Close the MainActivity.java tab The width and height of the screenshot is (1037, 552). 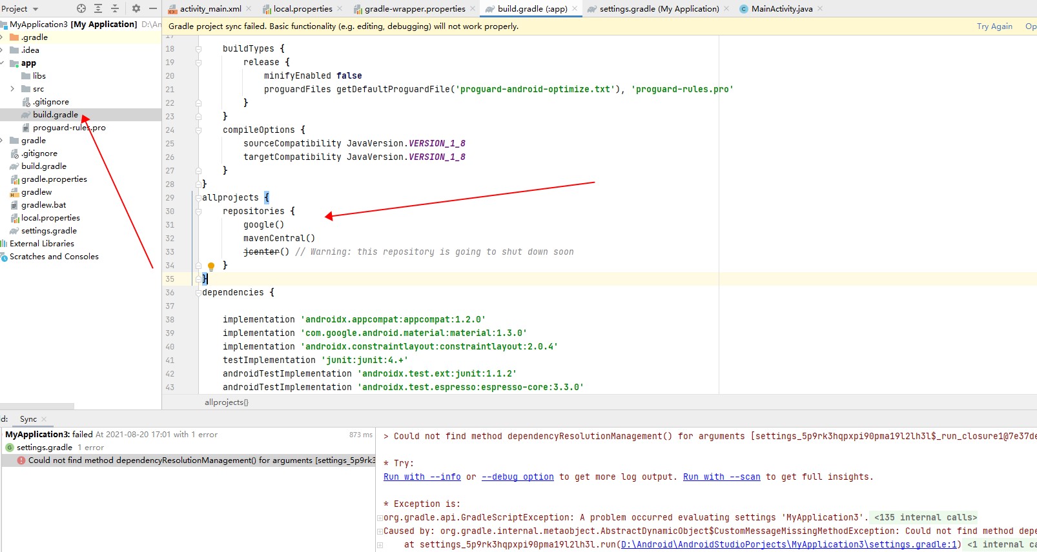pyautogui.click(x=820, y=8)
